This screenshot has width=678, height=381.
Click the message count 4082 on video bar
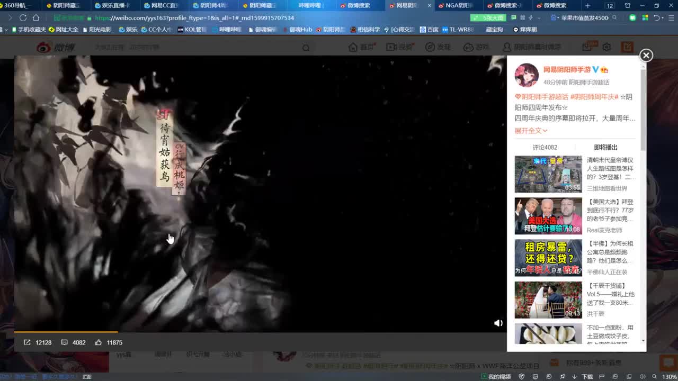click(x=79, y=342)
